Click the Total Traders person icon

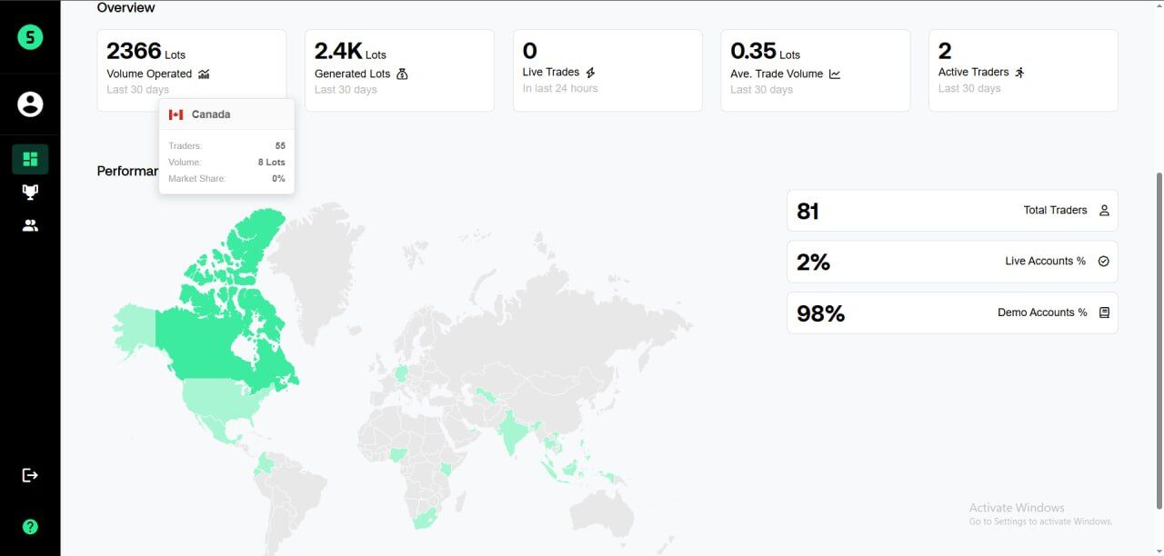[x=1104, y=211]
